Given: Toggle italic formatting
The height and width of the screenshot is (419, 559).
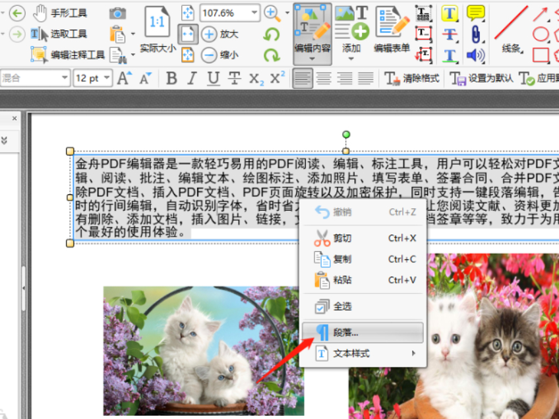Looking at the screenshot, I should (x=192, y=78).
